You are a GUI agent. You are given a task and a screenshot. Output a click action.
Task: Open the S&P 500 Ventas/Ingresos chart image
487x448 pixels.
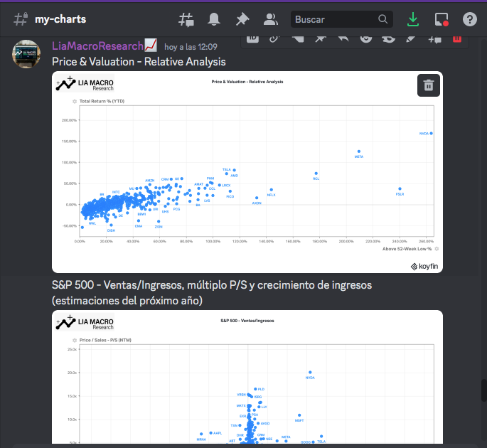[x=247, y=377]
